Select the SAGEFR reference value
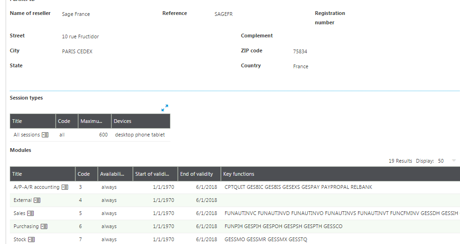The height and width of the screenshot is (244, 460). coord(224,14)
